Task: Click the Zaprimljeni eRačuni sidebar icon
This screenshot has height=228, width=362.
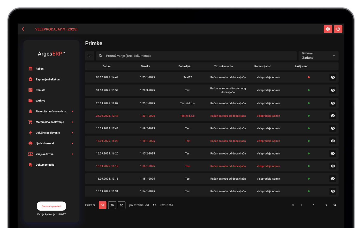Action: coord(31,79)
